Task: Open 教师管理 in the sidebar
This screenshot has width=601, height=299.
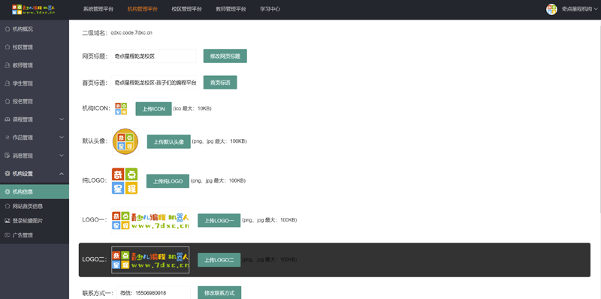Action: tap(35, 65)
